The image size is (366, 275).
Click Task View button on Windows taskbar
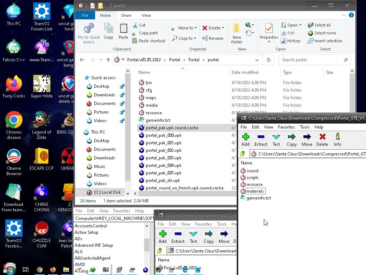(26, 270)
